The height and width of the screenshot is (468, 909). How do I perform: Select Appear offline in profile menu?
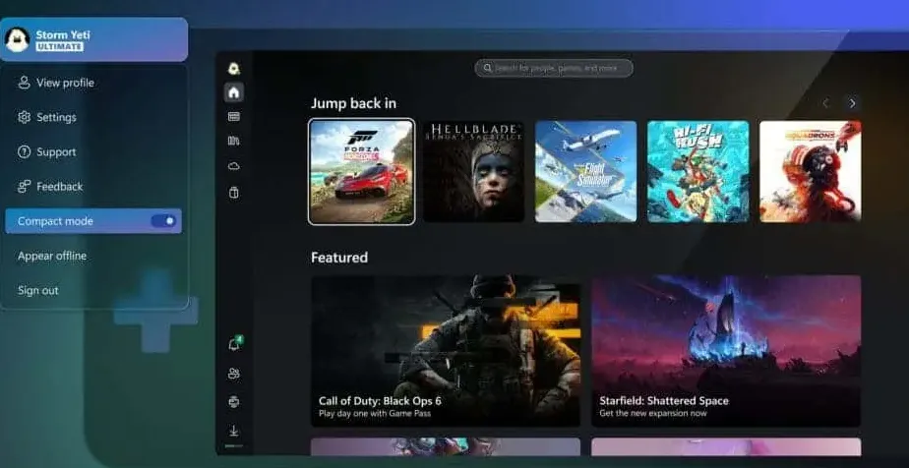point(93,256)
